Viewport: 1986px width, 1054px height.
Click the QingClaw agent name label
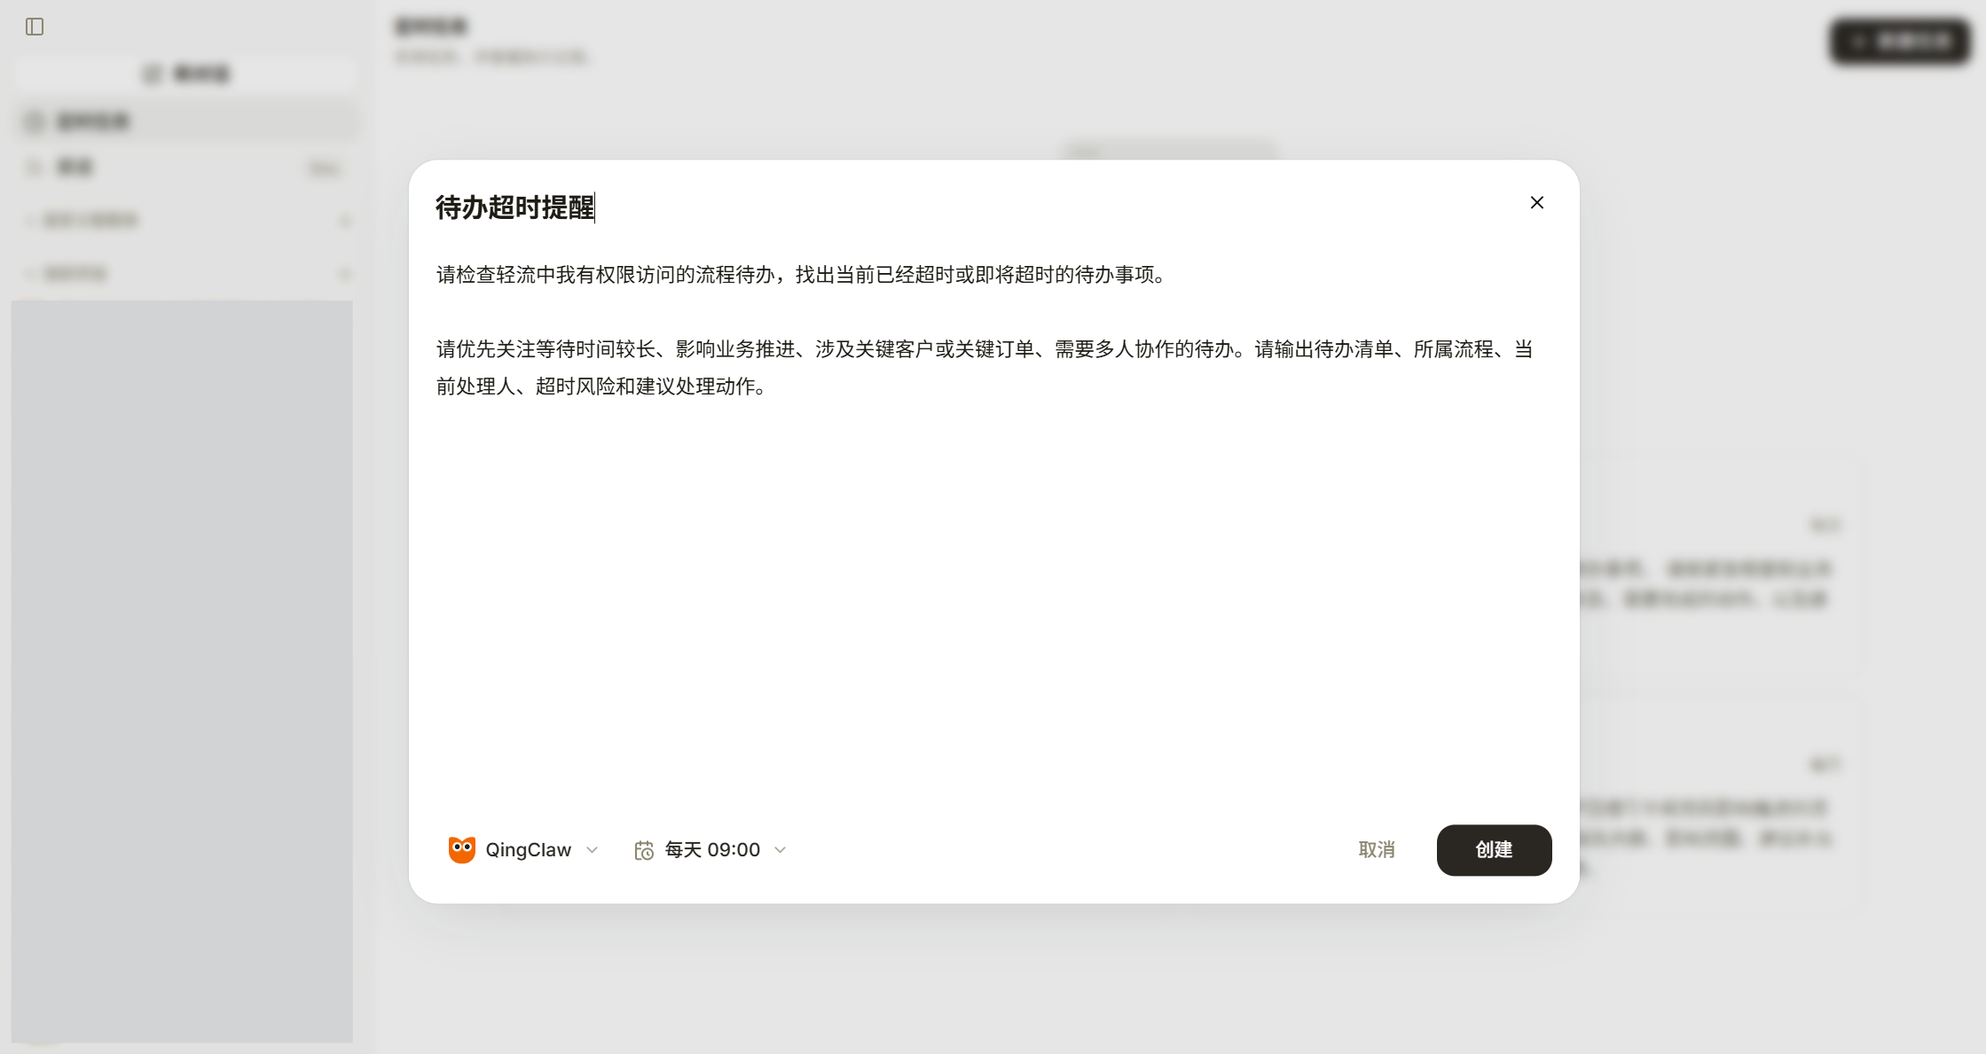tap(528, 850)
